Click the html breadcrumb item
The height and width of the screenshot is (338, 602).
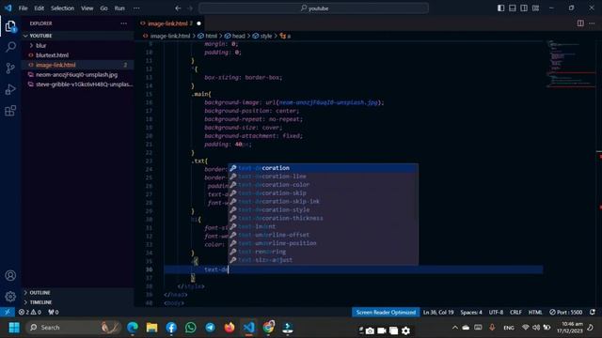[208, 36]
